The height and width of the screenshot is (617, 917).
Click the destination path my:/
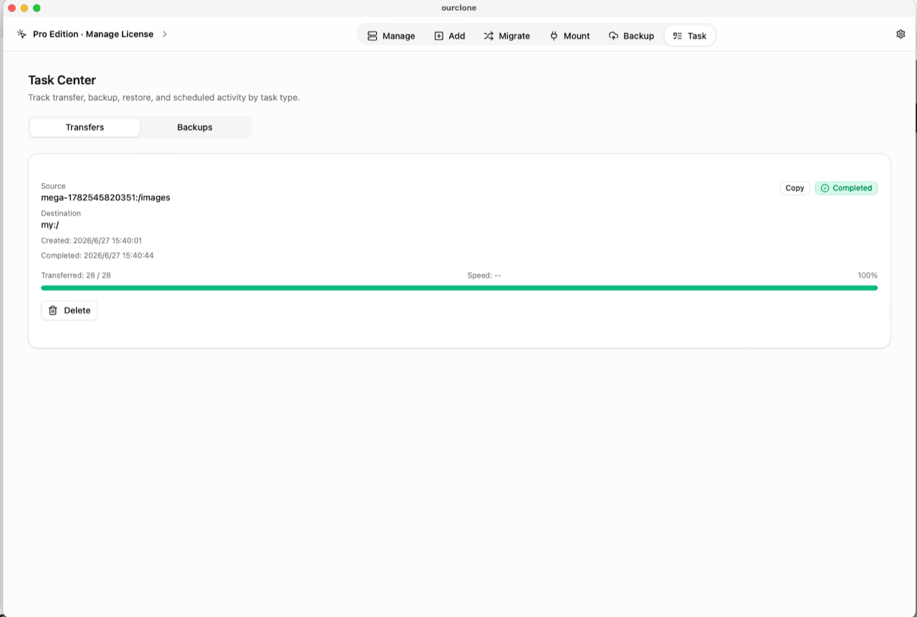coord(50,225)
